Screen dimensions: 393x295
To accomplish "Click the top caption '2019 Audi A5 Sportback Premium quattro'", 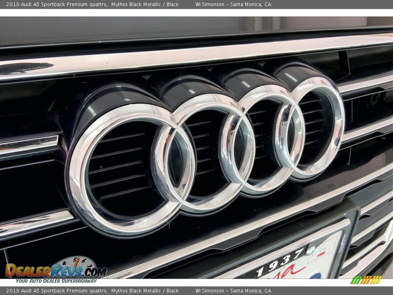I will [x=57, y=4].
